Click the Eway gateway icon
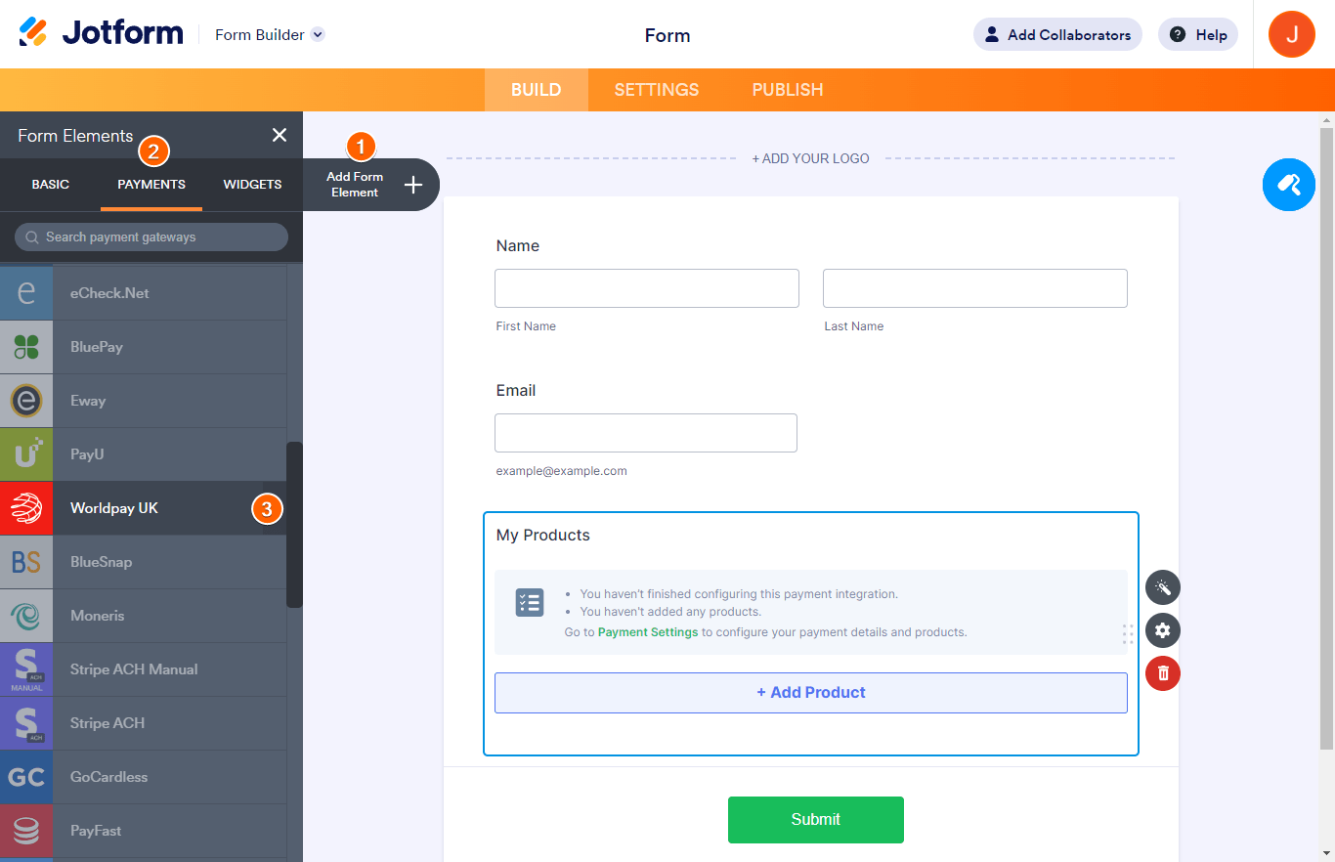This screenshot has width=1335, height=862. click(x=26, y=401)
